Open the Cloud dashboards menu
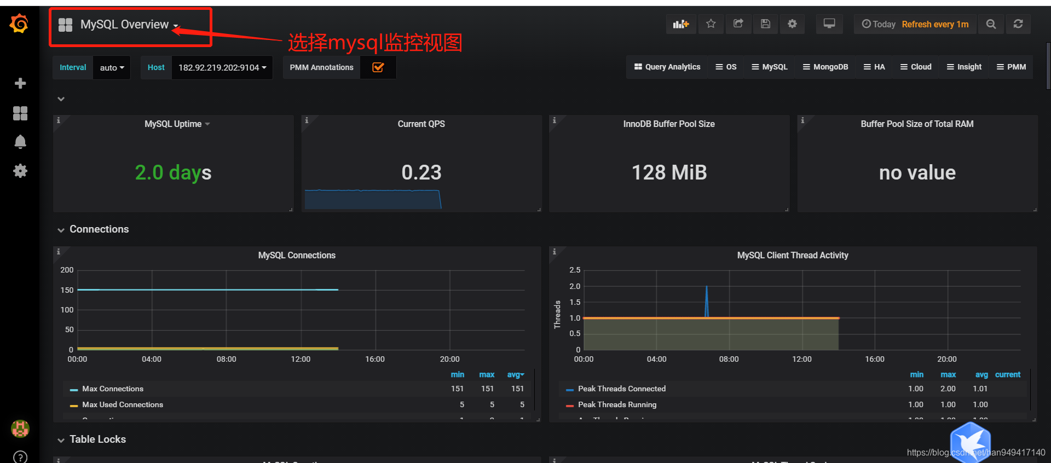The height and width of the screenshot is (463, 1051). click(916, 67)
